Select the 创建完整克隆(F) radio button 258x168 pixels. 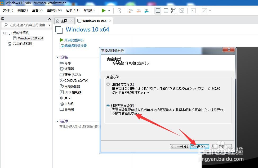pyautogui.click(x=108, y=105)
